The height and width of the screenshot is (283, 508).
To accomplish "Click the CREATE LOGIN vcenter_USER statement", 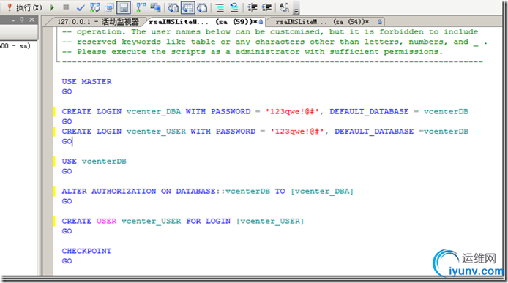I will pyautogui.click(x=265, y=132).
